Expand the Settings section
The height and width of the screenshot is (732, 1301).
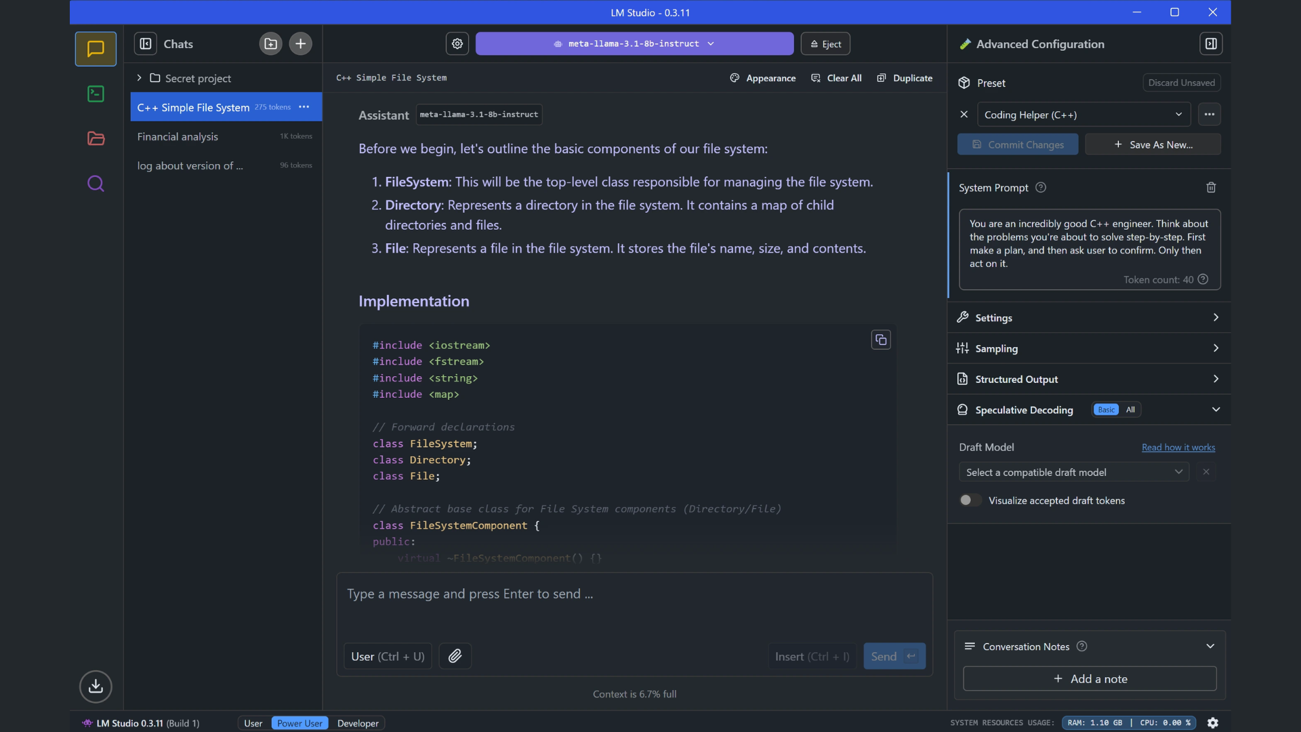tap(1089, 317)
